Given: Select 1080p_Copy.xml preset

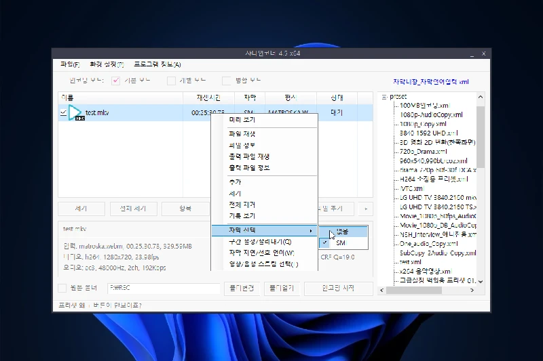Looking at the screenshot, I should tap(423, 124).
